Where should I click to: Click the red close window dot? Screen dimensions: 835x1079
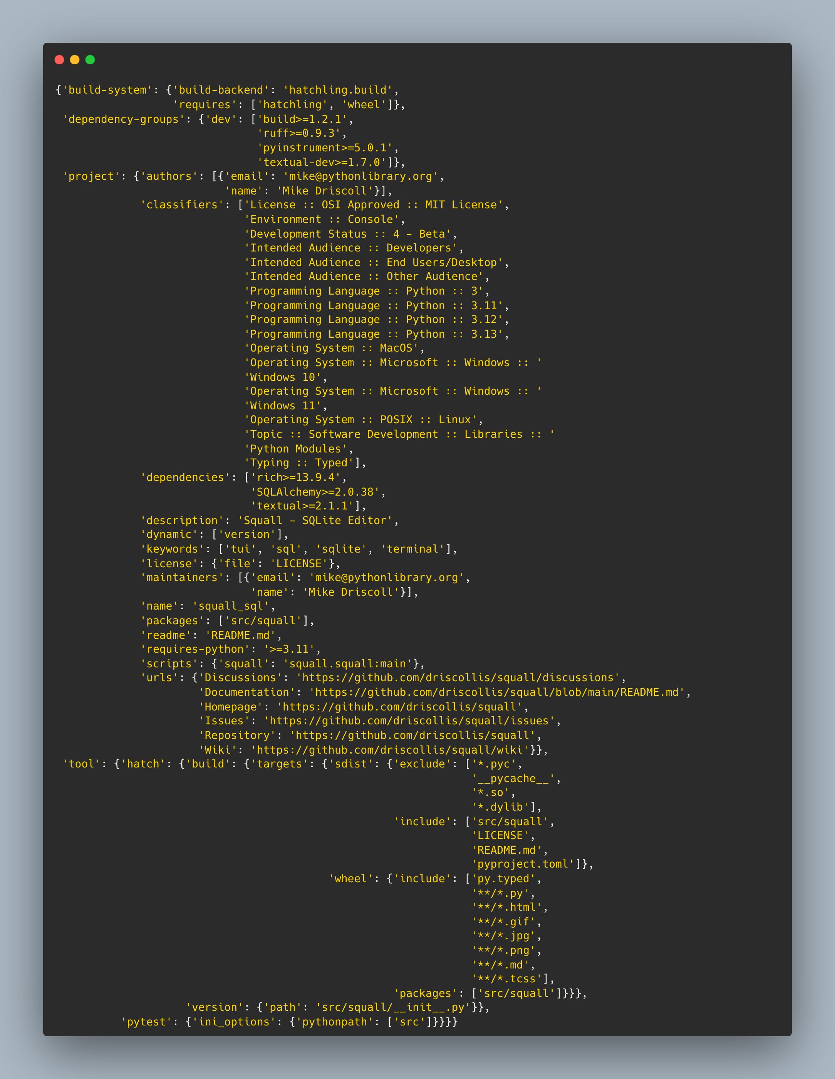(59, 60)
